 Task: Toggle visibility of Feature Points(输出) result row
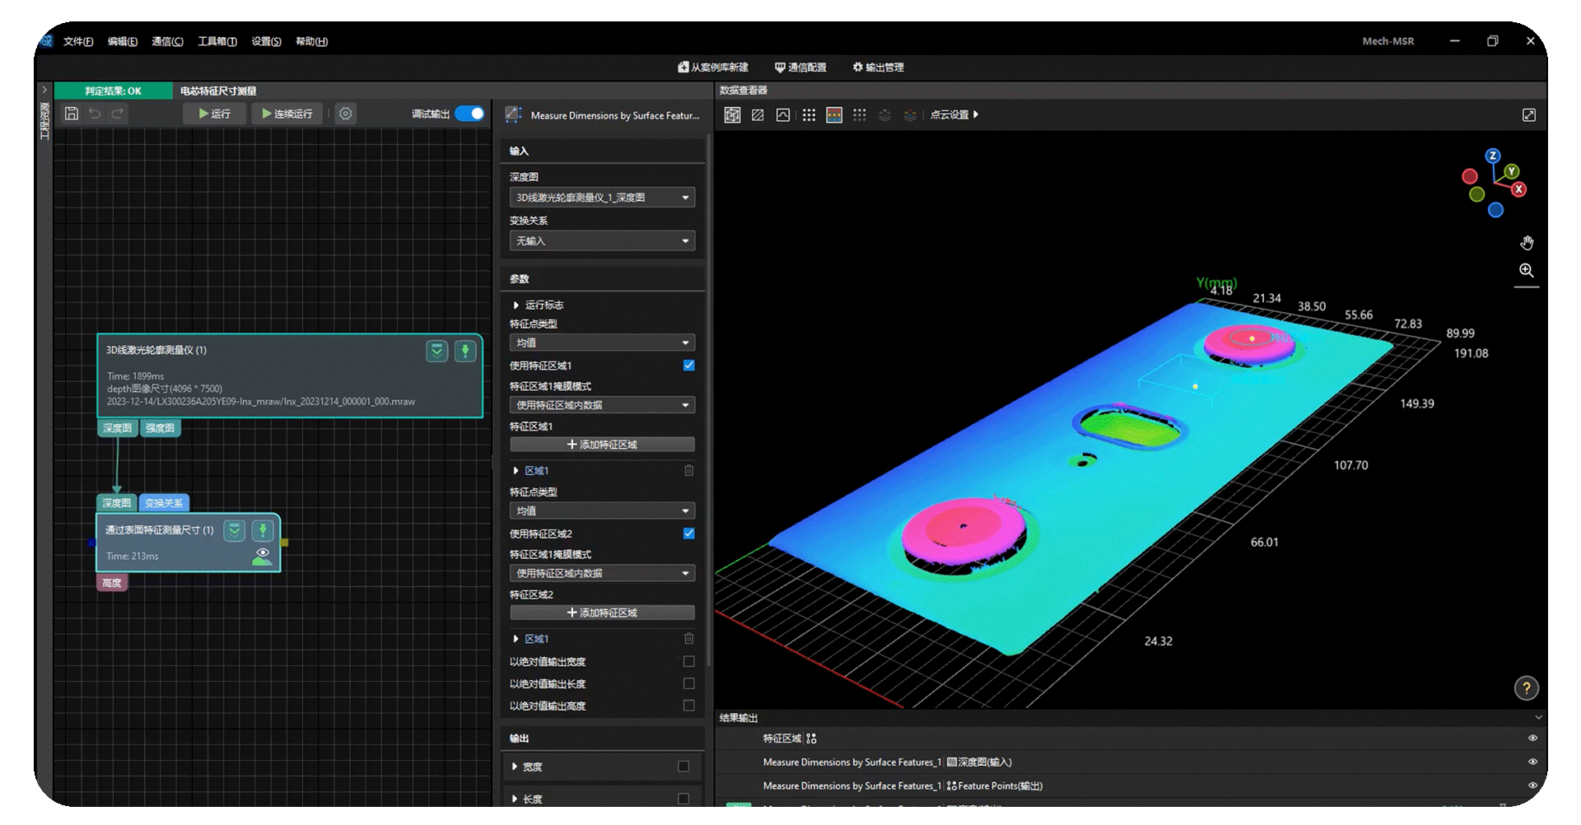pos(1532,786)
